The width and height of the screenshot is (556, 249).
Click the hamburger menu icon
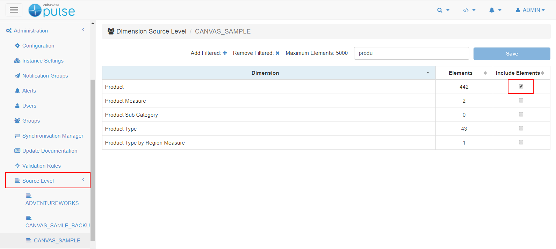point(14,10)
